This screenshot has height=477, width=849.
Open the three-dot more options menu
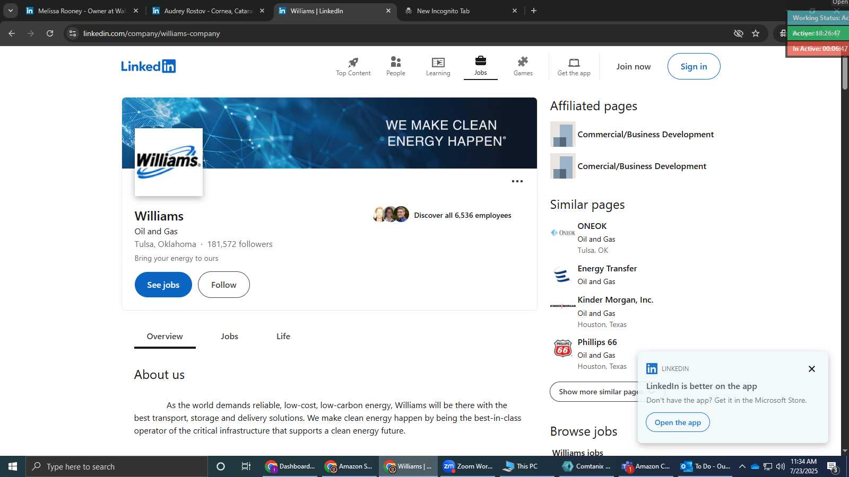517,181
